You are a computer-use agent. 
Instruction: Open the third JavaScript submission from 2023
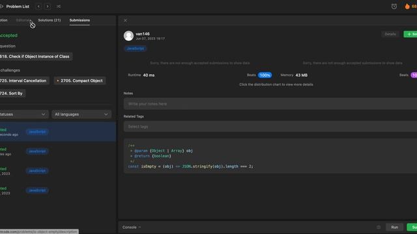(58, 171)
